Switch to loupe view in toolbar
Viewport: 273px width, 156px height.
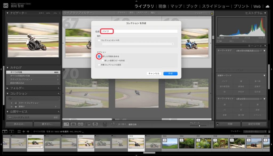click(x=74, y=124)
